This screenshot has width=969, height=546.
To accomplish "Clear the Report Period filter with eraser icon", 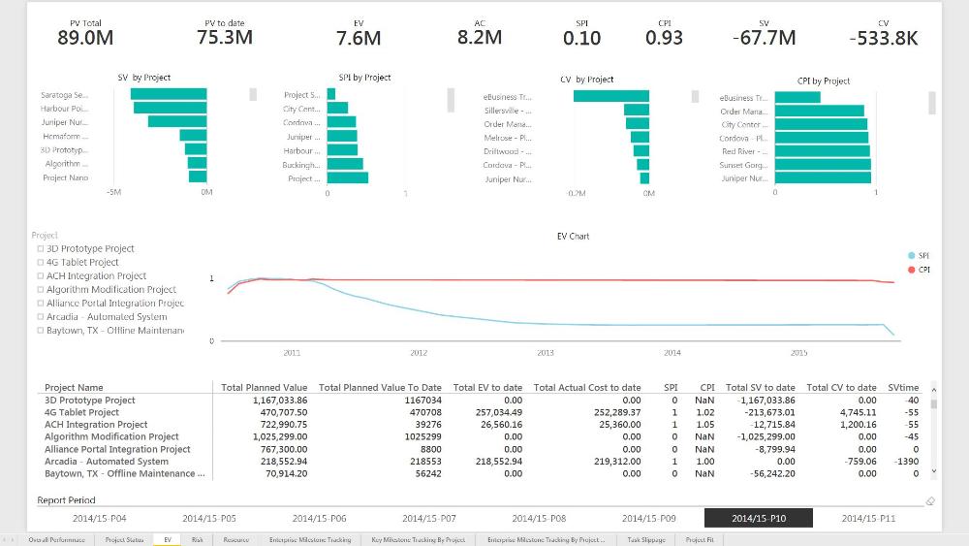I will 930,501.
